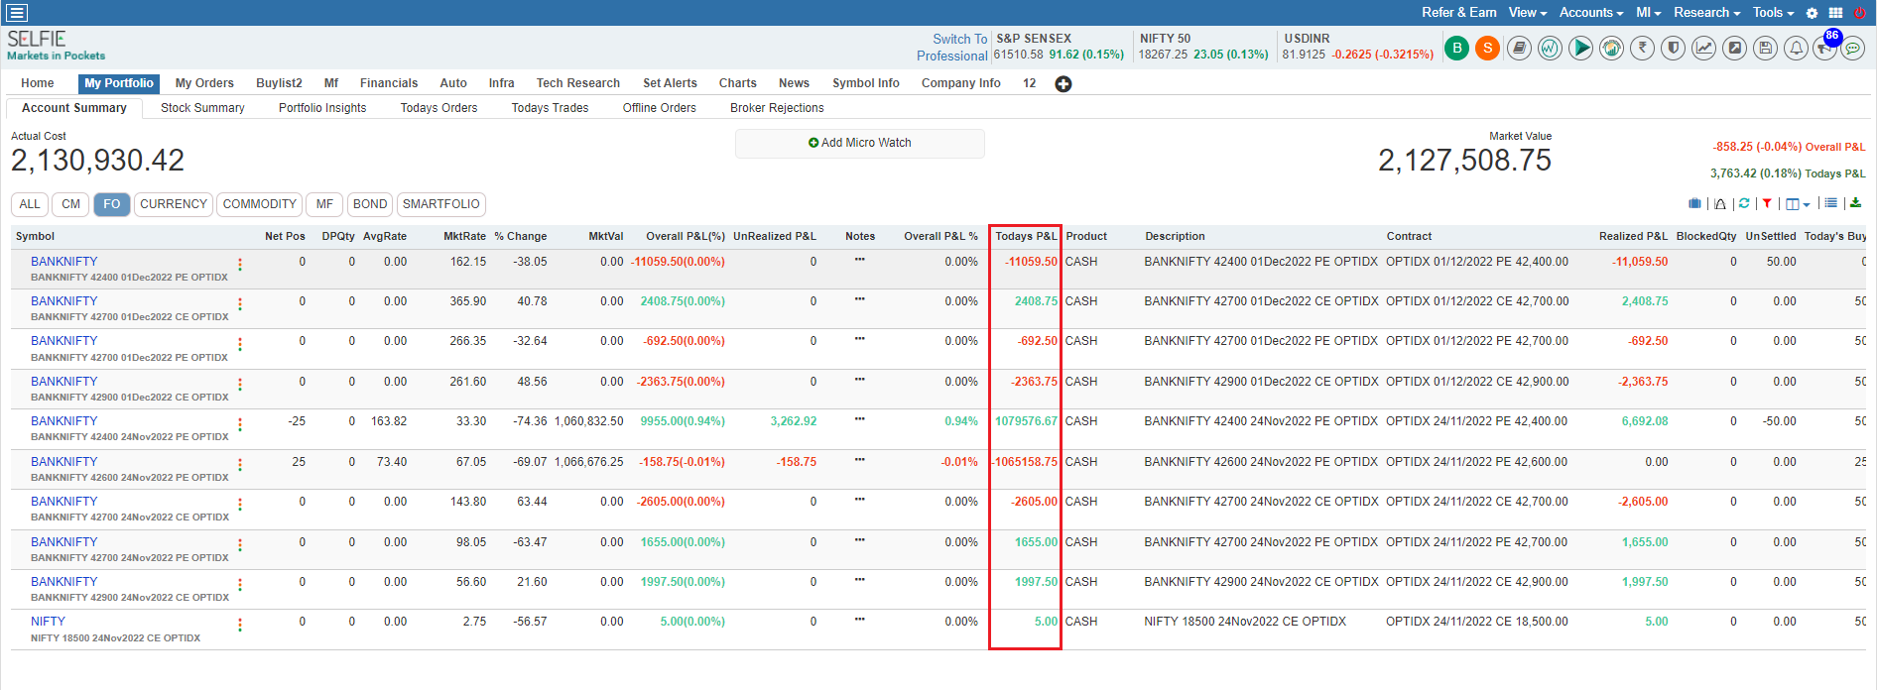Click the rupee symbol icon
The width and height of the screenshot is (1877, 690).
[x=1642, y=48]
